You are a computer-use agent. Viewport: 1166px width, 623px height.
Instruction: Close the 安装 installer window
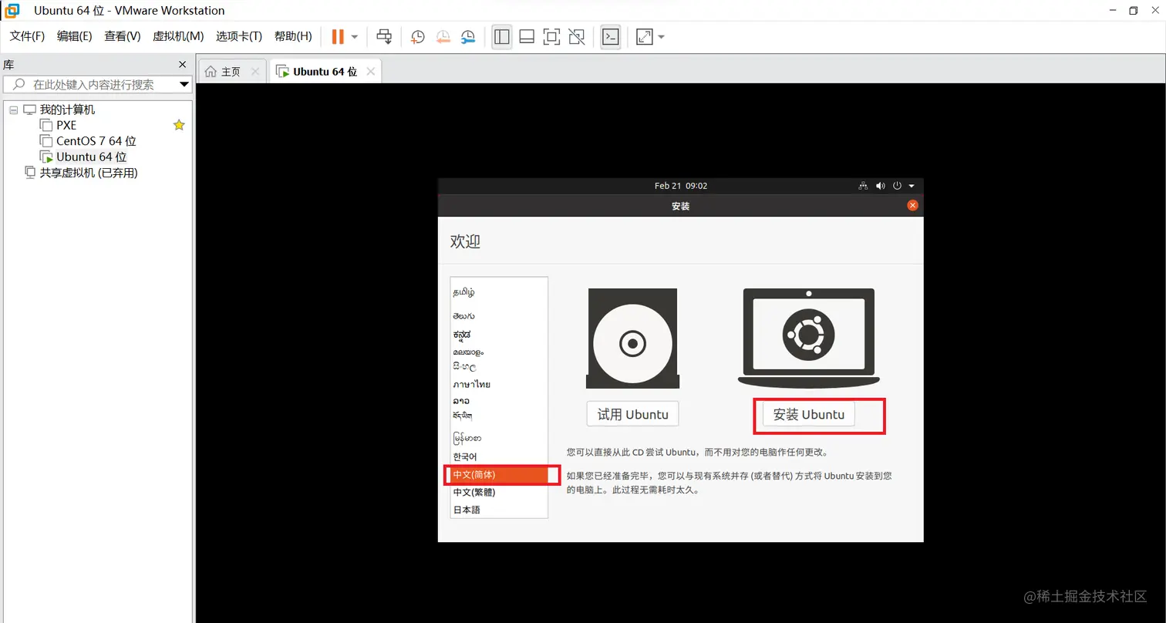click(x=912, y=206)
